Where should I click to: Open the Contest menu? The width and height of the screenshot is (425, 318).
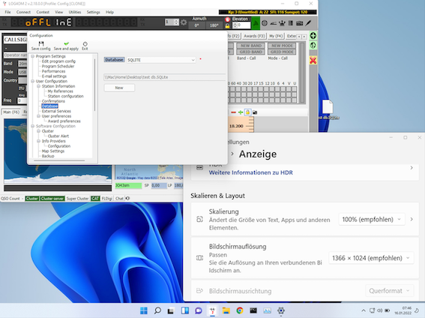pyautogui.click(x=43, y=12)
